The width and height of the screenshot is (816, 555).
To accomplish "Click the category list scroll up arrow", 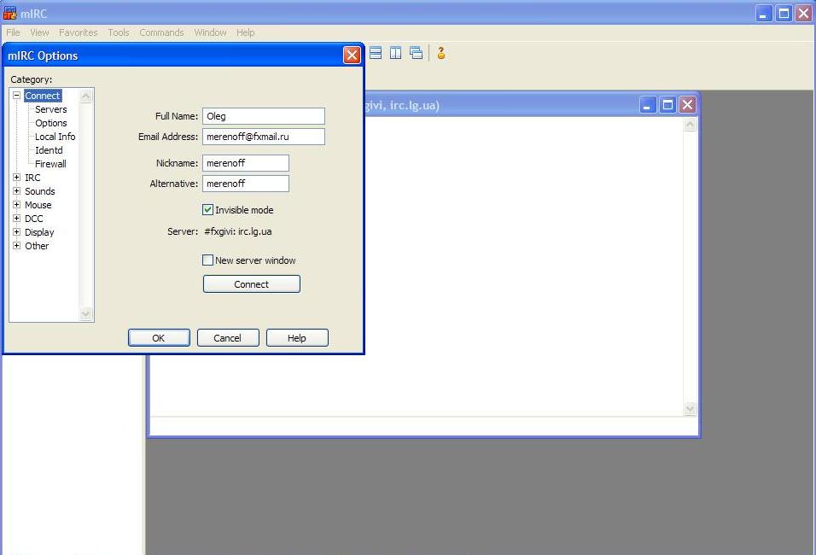I will (x=86, y=96).
